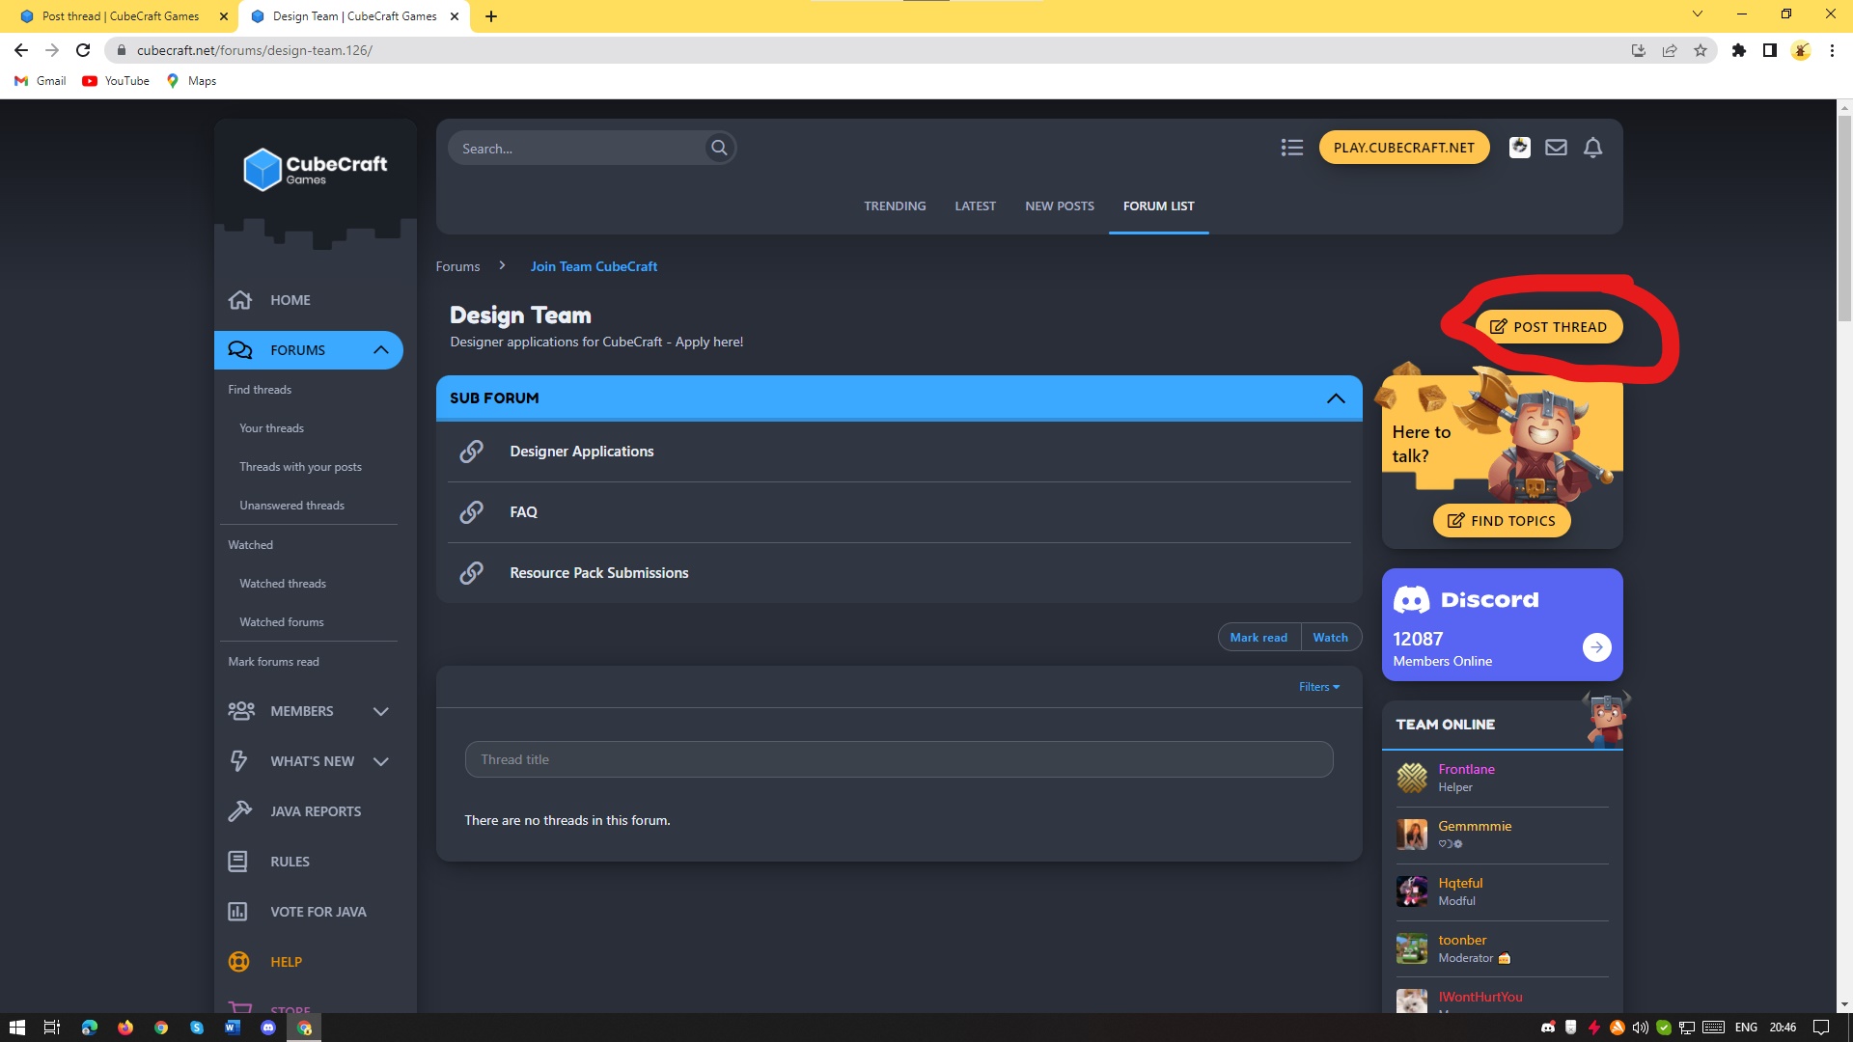Click the Windows Start button

coord(16,1028)
